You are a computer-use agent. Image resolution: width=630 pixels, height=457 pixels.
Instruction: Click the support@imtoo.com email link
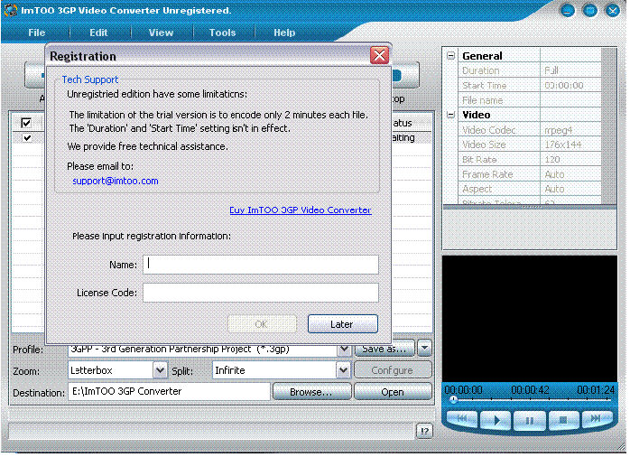coord(116,181)
